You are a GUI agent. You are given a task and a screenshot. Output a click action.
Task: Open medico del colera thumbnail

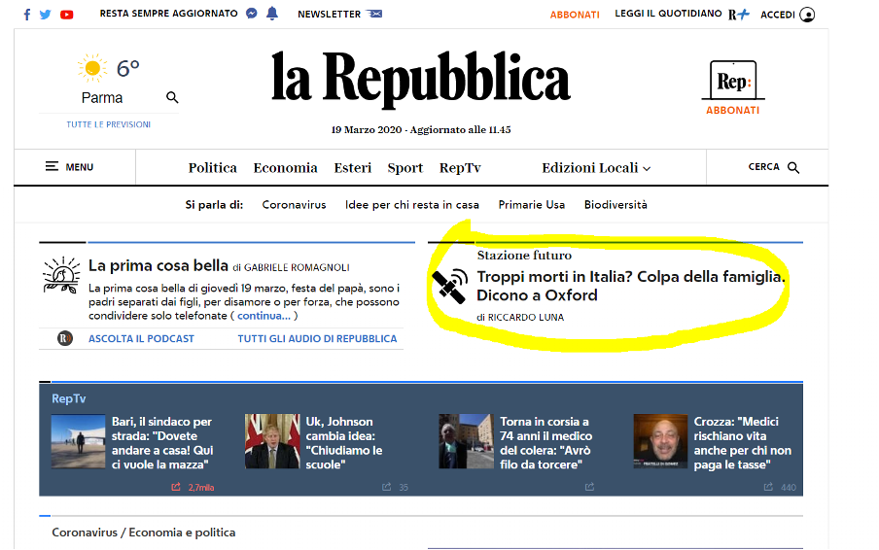coord(467,441)
